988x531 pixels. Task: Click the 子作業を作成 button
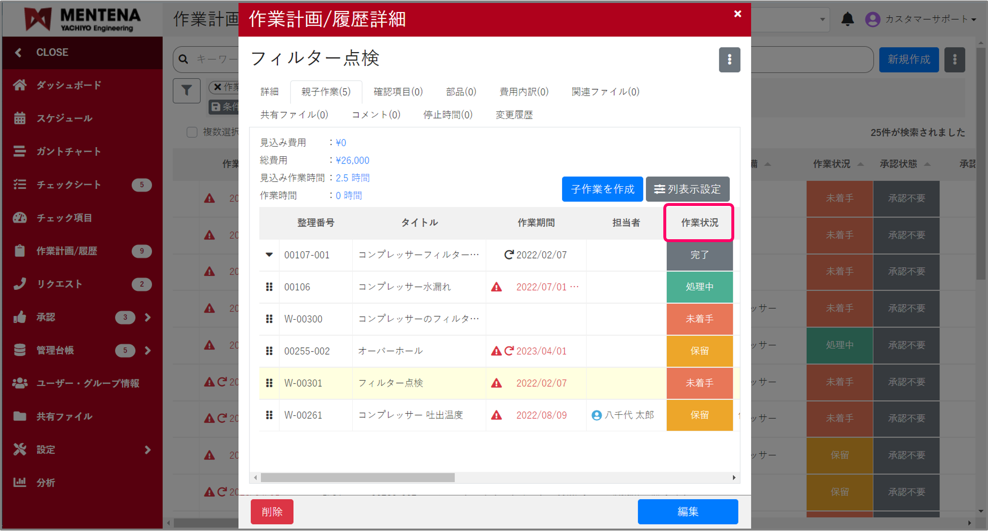coord(602,189)
